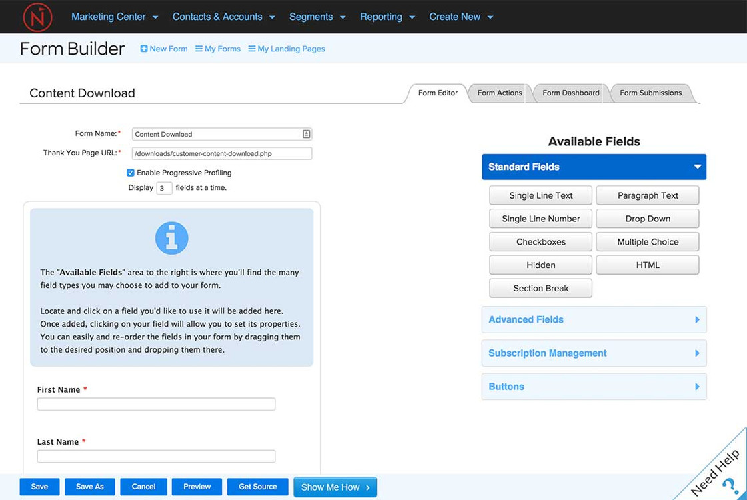Open the Contacts & Accounts menu
747x500 pixels.
(x=223, y=17)
